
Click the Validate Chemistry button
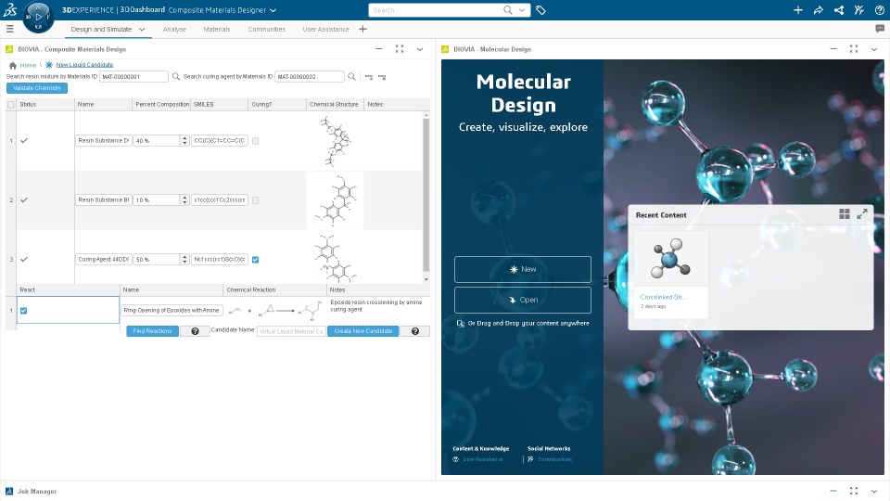tap(37, 88)
